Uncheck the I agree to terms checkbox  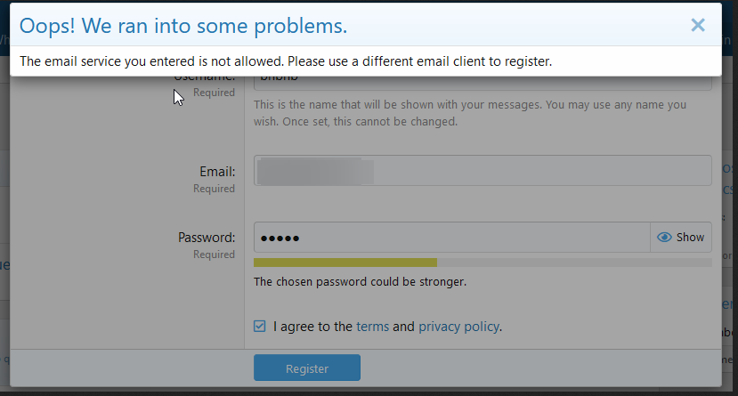tap(259, 326)
